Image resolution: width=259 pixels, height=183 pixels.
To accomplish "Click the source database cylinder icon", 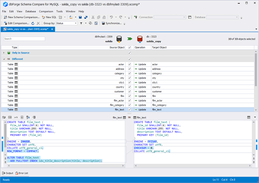I will click(x=119, y=39).
